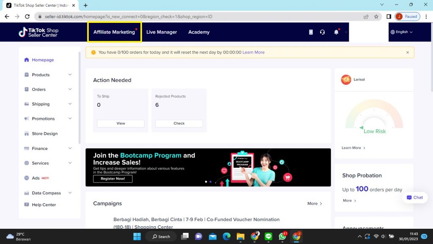This screenshot has height=244, width=433.
Task: Open the Berbagi Hadiah, Berbagi Cinta campaign
Action: (196, 223)
